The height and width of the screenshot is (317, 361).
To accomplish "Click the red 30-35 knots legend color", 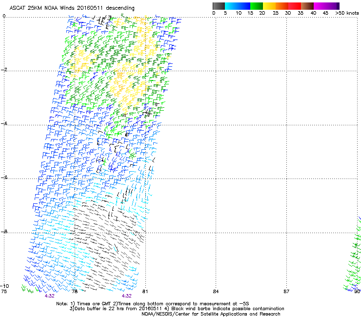I will 295,6.
